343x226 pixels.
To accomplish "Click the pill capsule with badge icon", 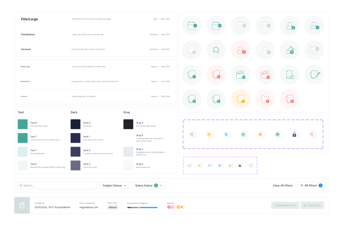I will (x=289, y=50).
